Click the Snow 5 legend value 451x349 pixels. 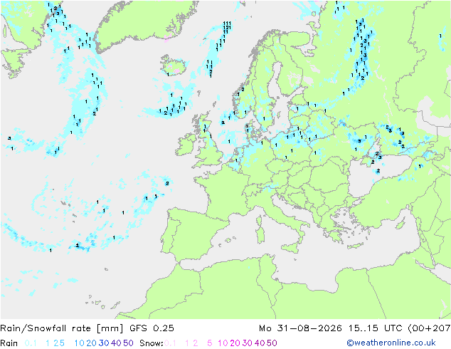pyautogui.click(x=210, y=343)
